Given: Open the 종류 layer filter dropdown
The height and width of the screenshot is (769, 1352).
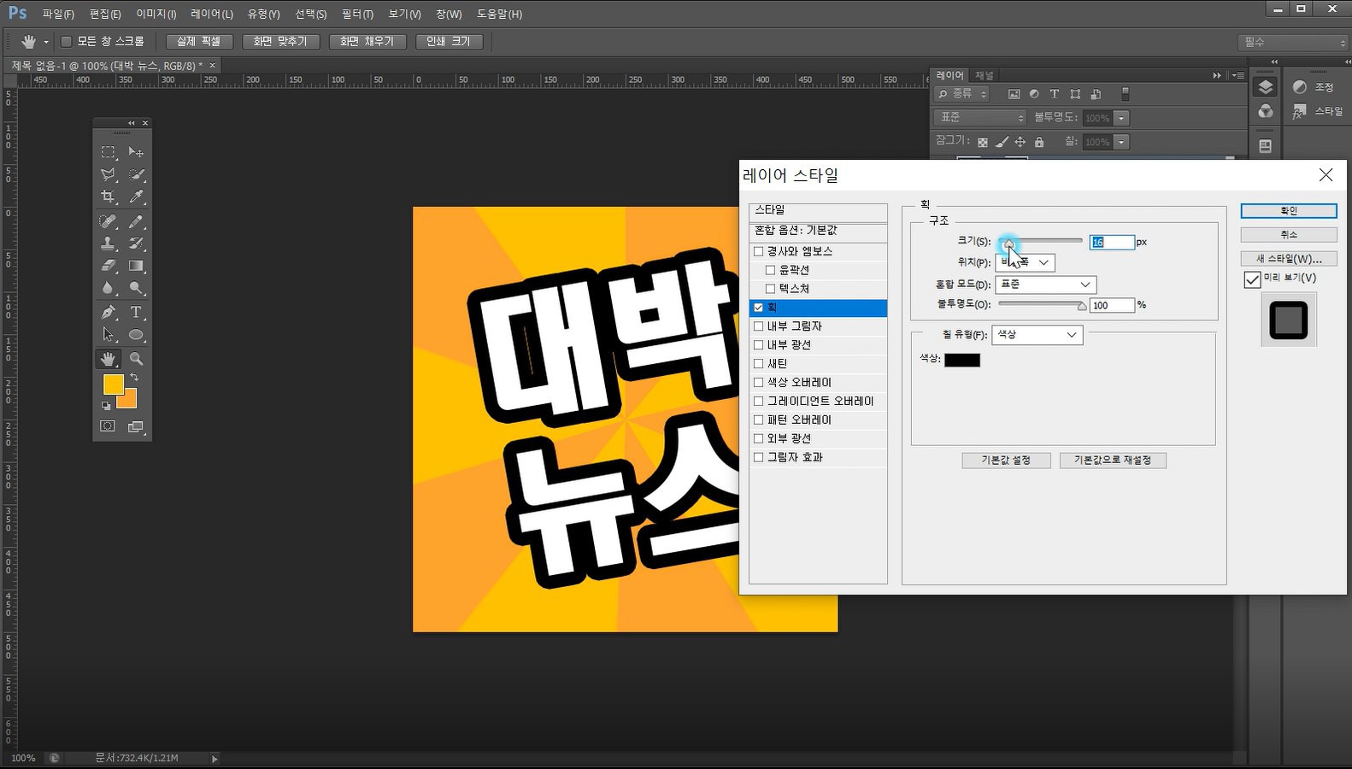Looking at the screenshot, I should (961, 94).
